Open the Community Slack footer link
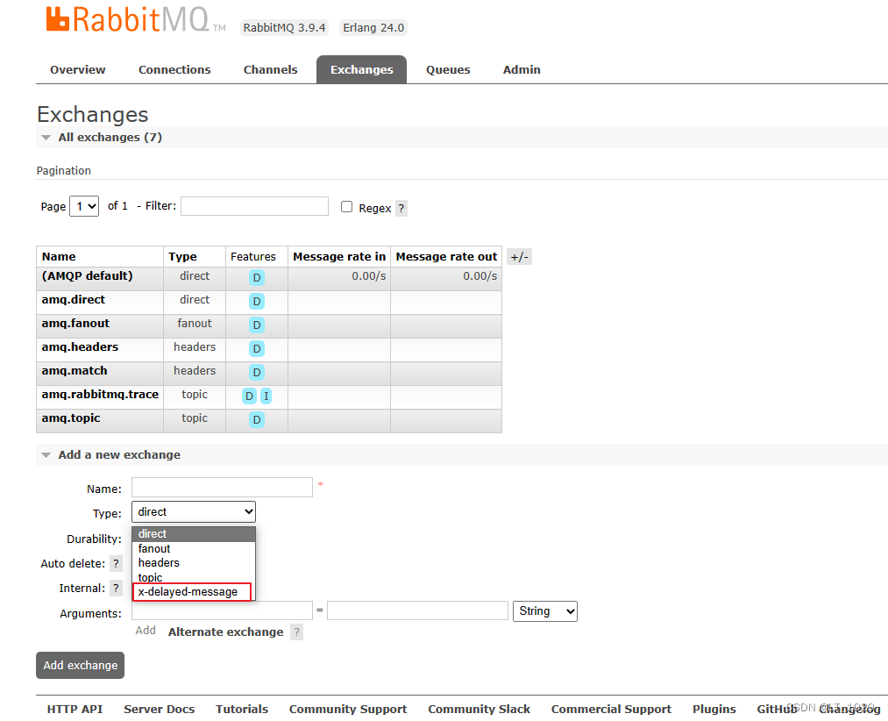 [x=480, y=709]
